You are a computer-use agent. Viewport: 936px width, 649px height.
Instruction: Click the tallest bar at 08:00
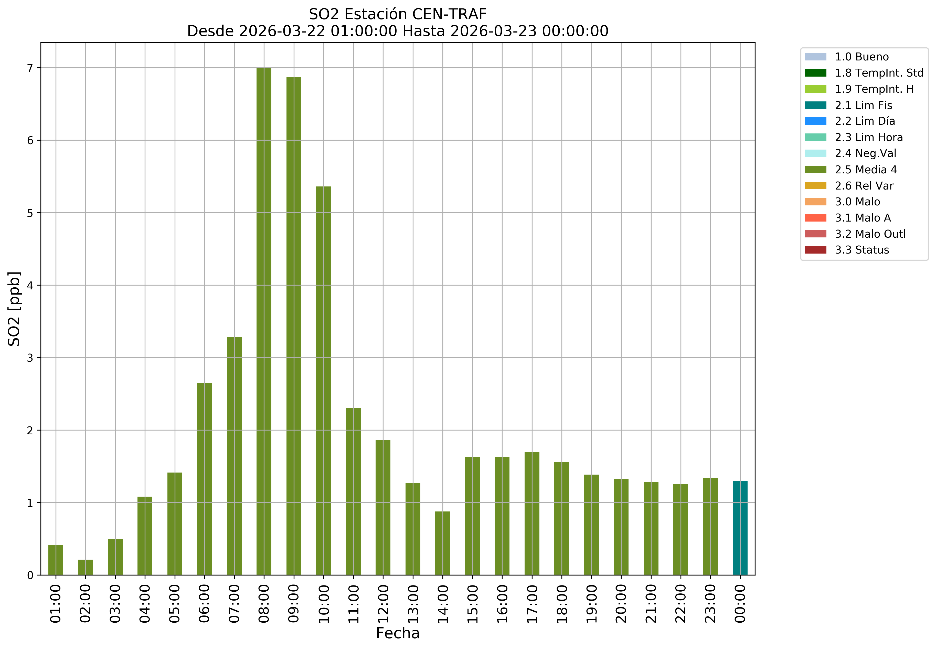[264, 321]
